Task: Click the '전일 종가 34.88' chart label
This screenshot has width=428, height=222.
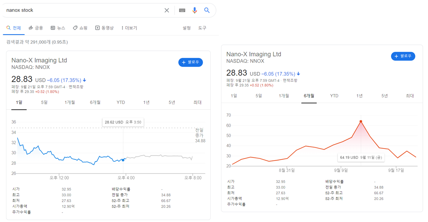Action: tap(200, 135)
